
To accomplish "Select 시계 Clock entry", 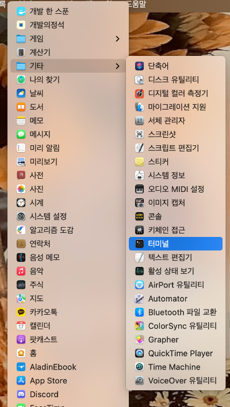I will 68,202.
